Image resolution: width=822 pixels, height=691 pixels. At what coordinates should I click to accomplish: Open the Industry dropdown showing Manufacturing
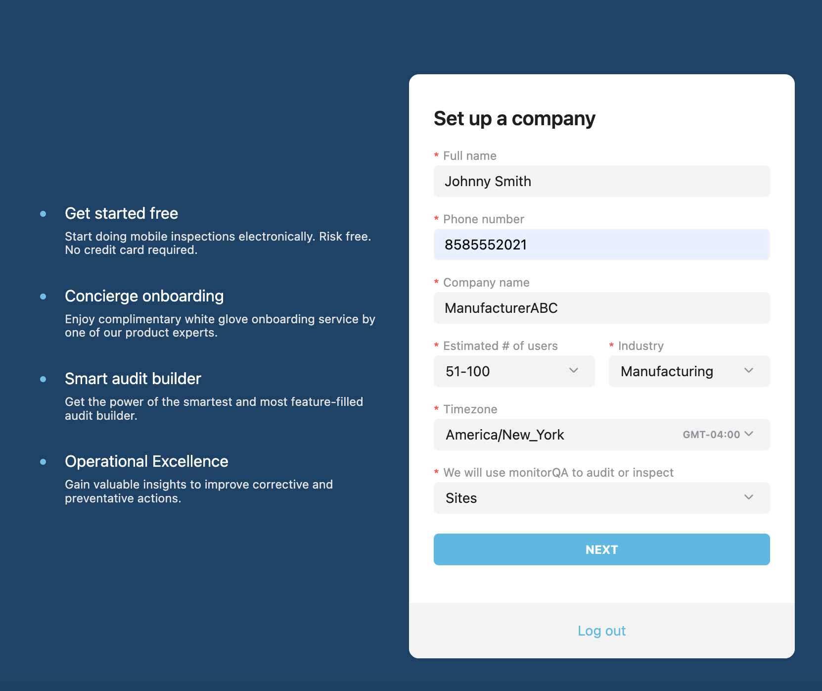[x=689, y=371]
